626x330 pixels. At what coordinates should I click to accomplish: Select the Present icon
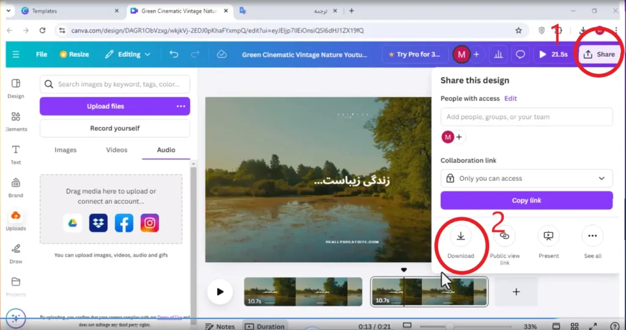point(548,237)
